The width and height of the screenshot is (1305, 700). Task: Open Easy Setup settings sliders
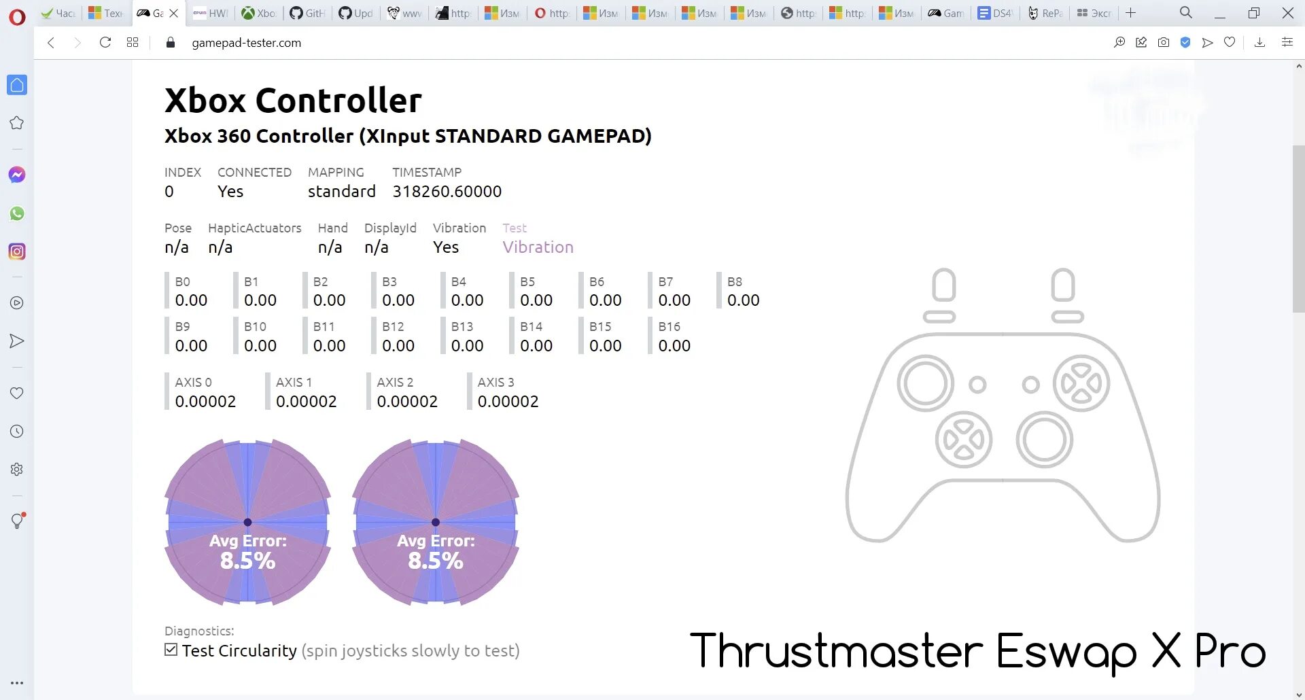tap(1287, 43)
